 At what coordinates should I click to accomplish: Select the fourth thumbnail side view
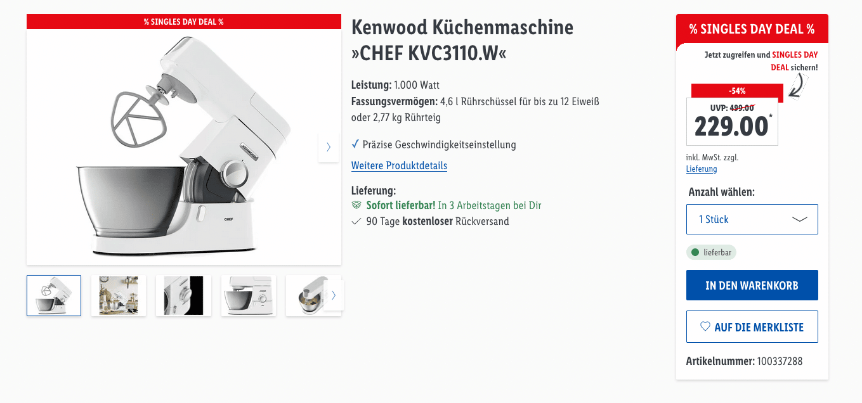coord(249,295)
